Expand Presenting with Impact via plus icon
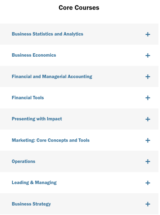This screenshot has width=160, height=215. [x=148, y=119]
